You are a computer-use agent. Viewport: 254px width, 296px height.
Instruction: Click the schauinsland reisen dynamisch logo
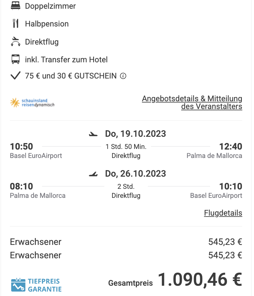click(32, 103)
